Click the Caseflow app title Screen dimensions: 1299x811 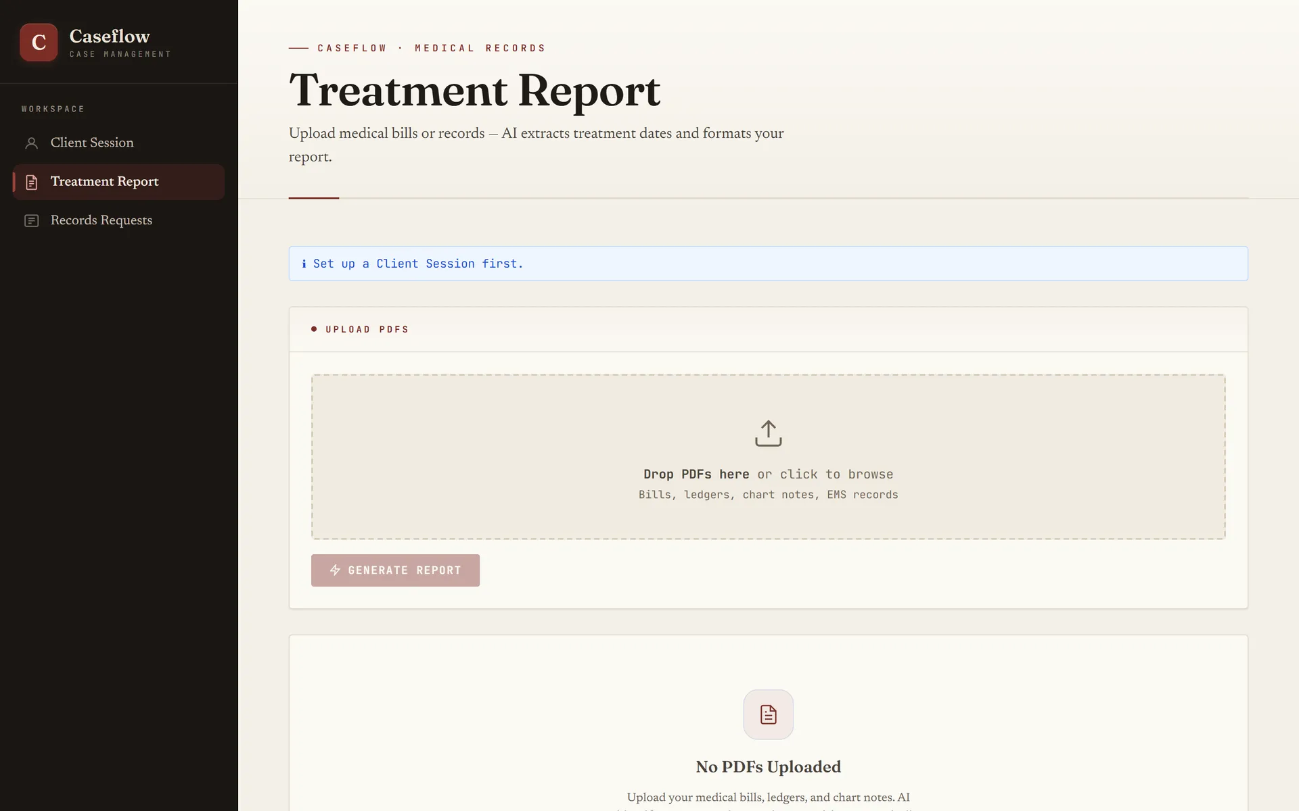click(110, 36)
